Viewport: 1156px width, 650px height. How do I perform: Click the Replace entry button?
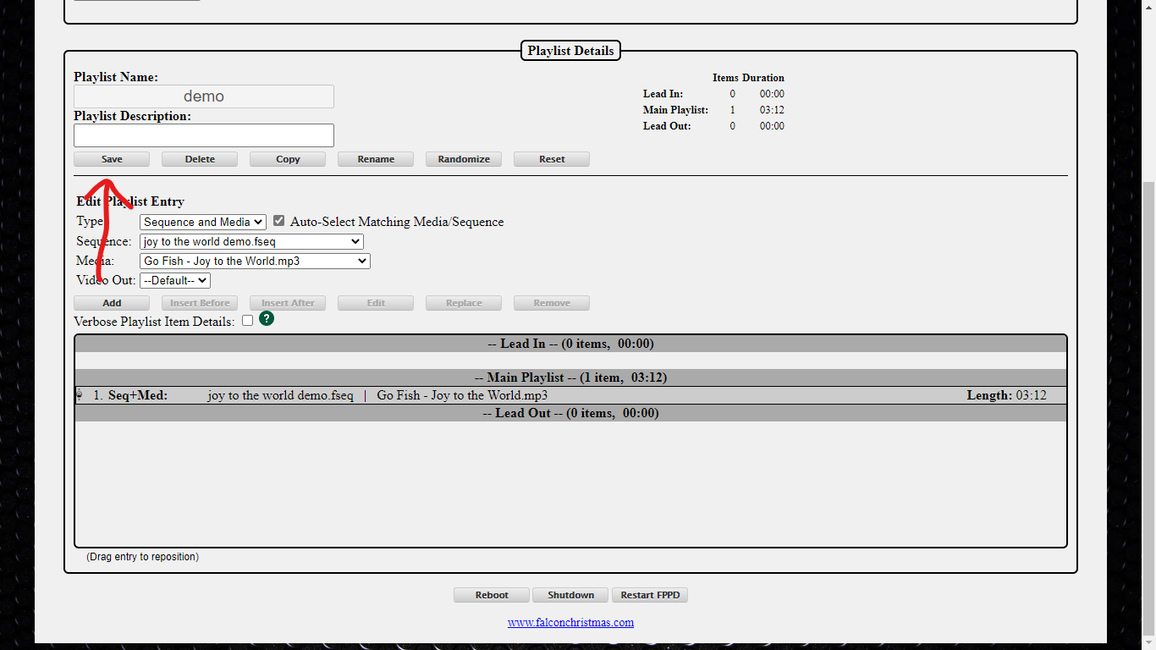464,303
